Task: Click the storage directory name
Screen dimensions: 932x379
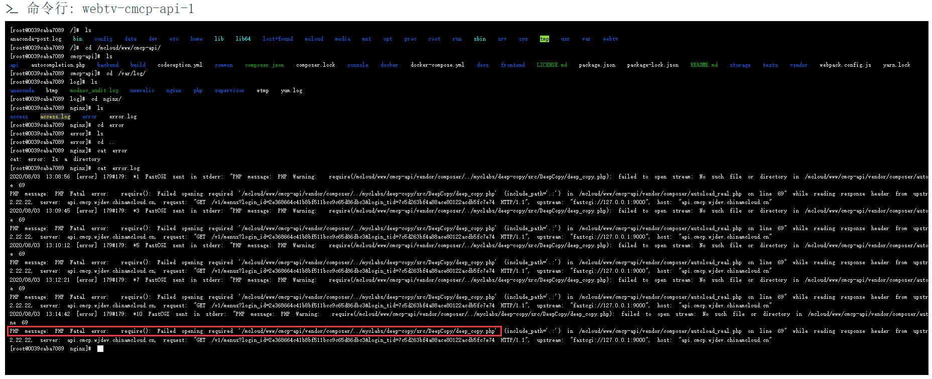Action: click(740, 65)
